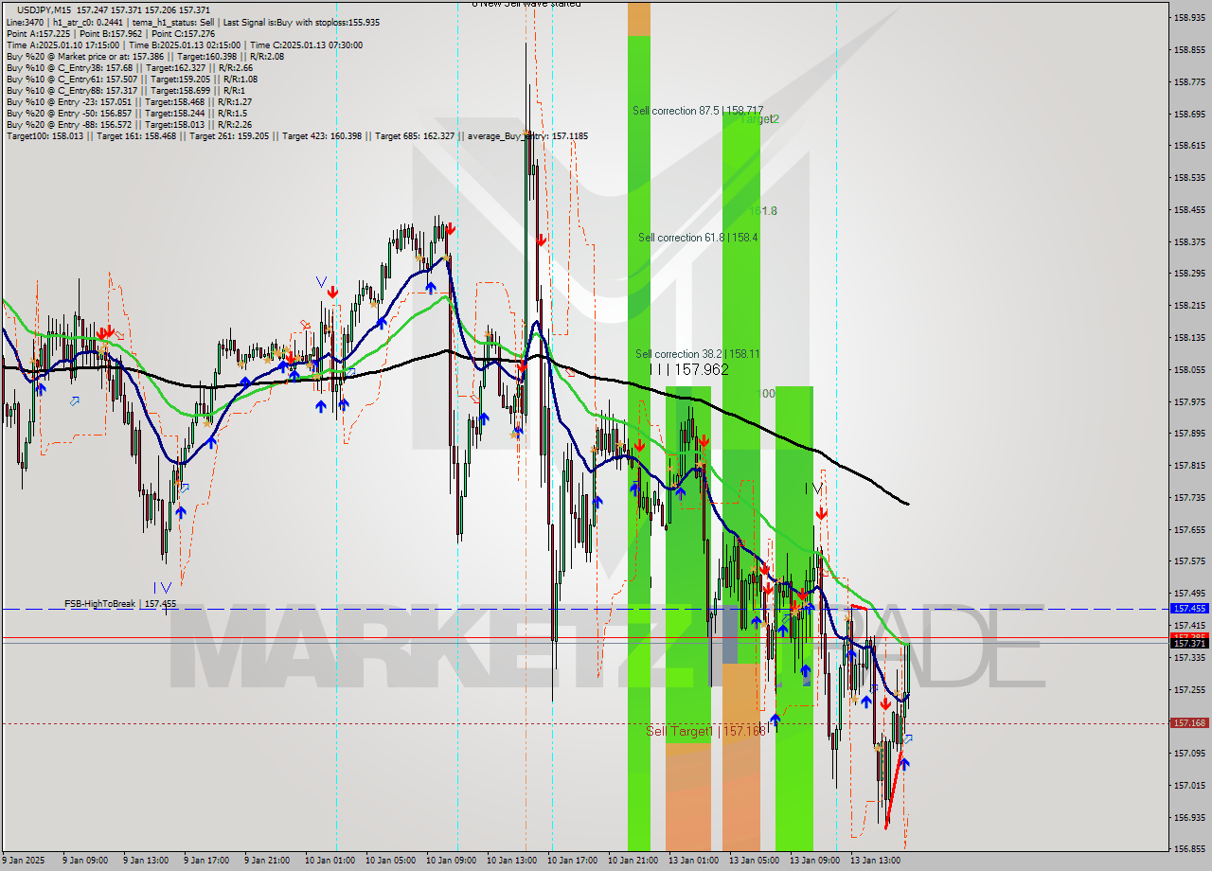
Task: Click the 158.295 price scale label
Action: tap(1189, 273)
